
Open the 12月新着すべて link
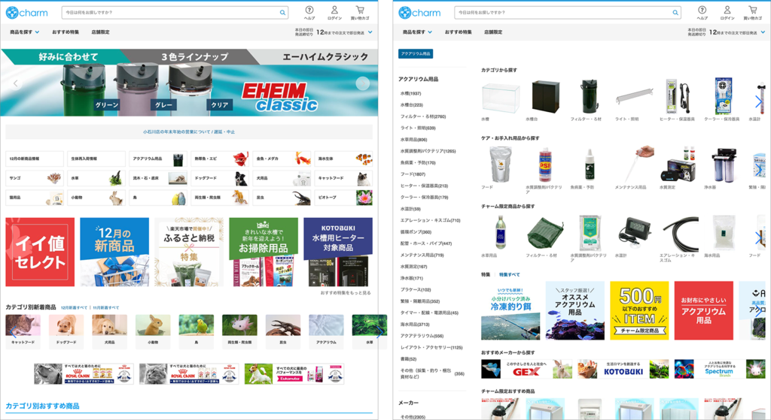(x=75, y=307)
